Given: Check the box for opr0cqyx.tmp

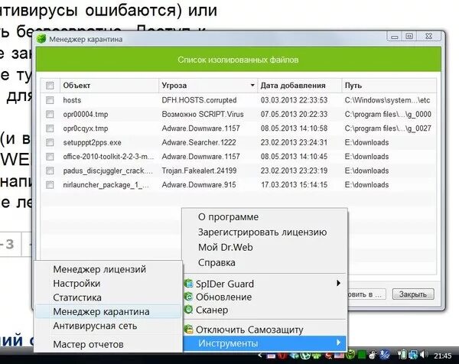Looking at the screenshot, I should click(x=50, y=128).
